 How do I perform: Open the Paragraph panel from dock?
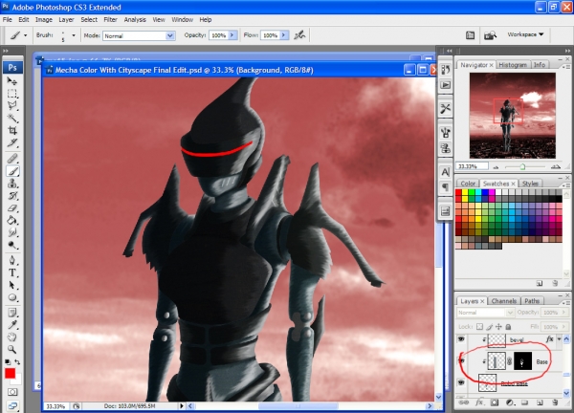click(x=446, y=187)
